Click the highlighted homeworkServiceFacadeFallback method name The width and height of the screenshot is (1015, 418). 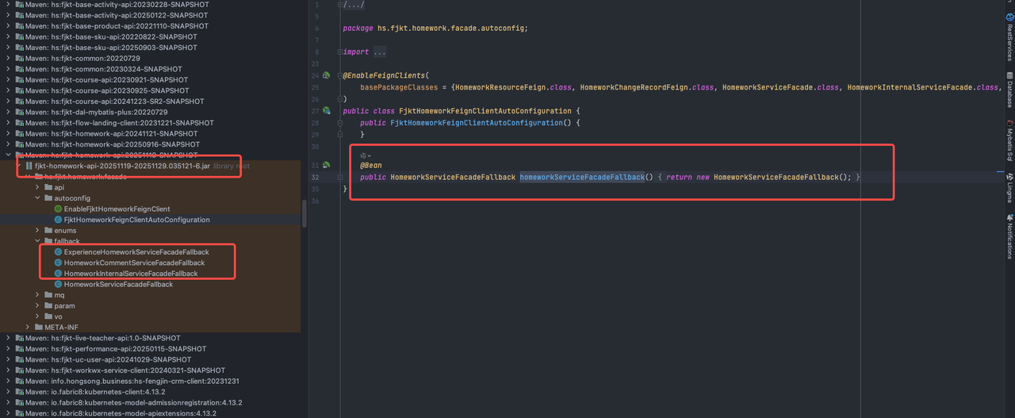(x=582, y=177)
